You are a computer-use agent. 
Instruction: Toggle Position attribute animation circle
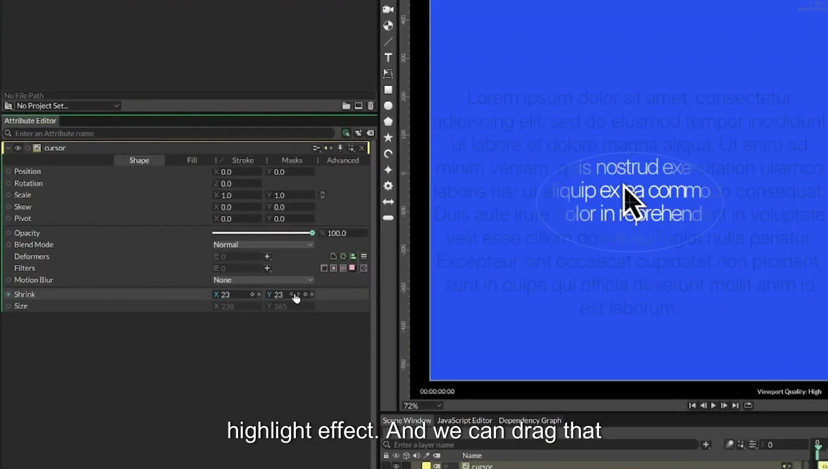point(8,172)
